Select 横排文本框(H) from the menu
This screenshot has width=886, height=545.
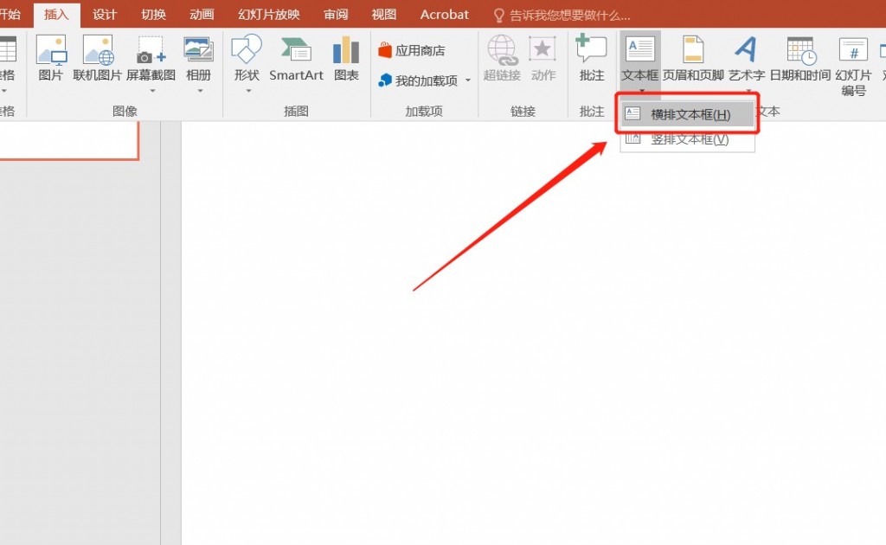(x=689, y=114)
